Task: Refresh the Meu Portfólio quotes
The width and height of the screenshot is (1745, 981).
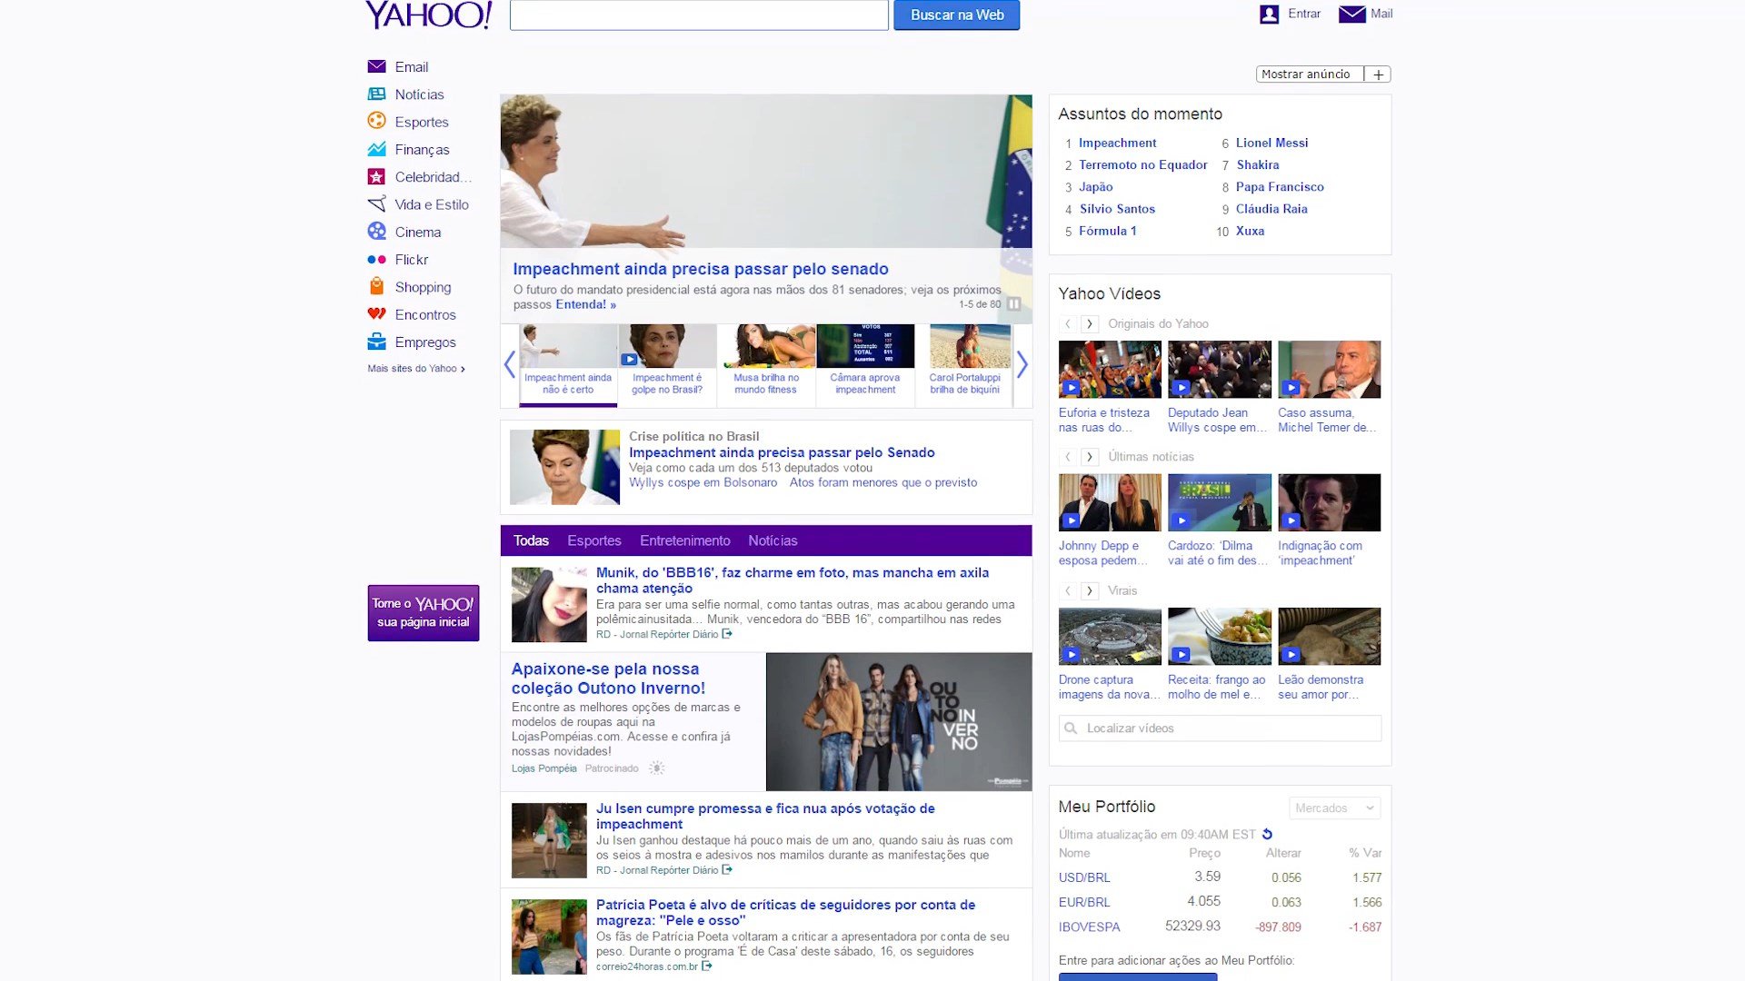Action: [1267, 834]
